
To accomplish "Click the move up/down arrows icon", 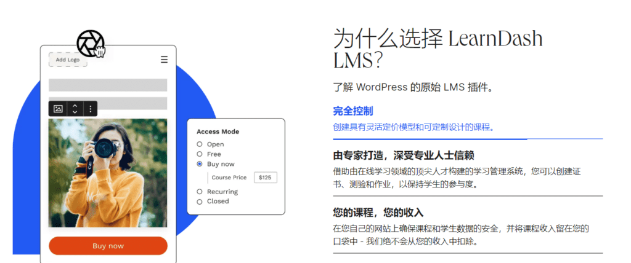I will [75, 109].
